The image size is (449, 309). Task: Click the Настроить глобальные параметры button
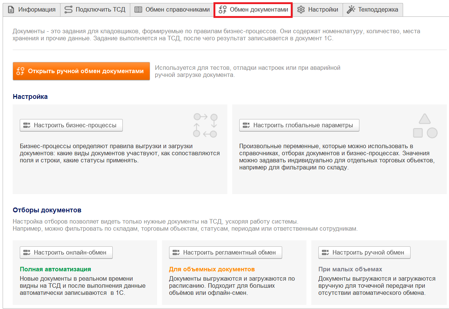[299, 125]
